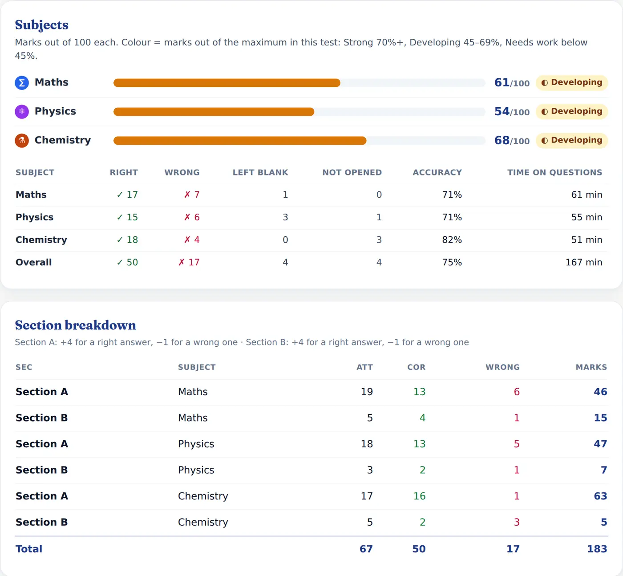Click the "MARKS" column header
The width and height of the screenshot is (623, 576).
pyautogui.click(x=591, y=367)
